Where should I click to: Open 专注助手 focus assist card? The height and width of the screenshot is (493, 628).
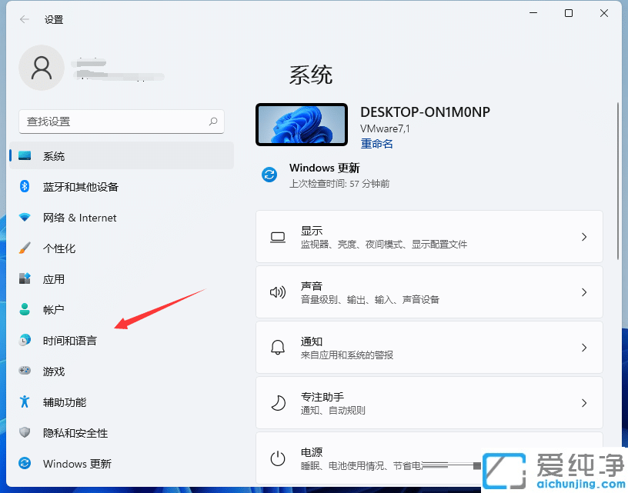tap(429, 403)
